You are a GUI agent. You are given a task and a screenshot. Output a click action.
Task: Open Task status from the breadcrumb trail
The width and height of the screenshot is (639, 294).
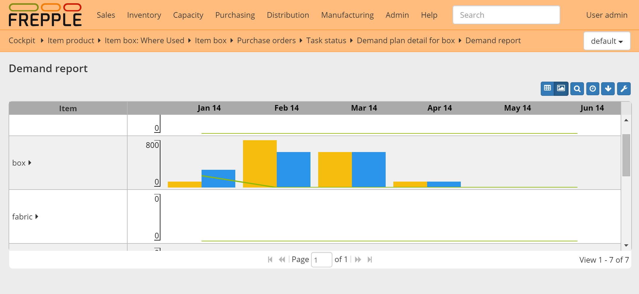326,41
